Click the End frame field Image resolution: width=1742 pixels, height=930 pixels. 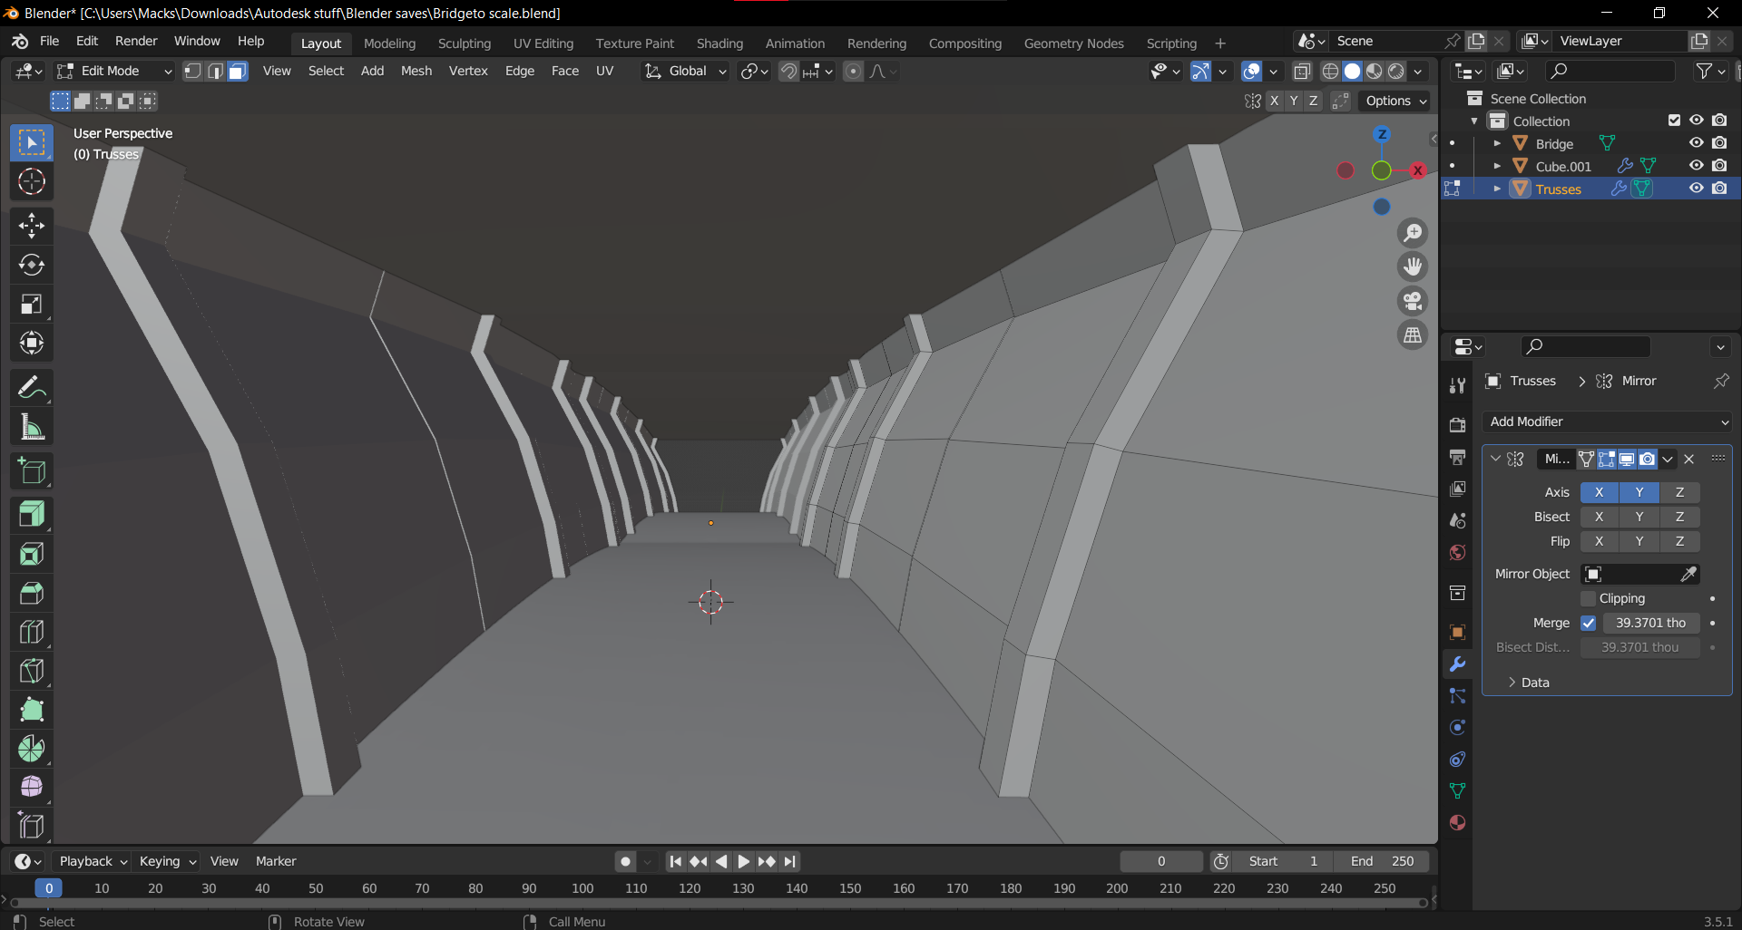(x=1381, y=861)
